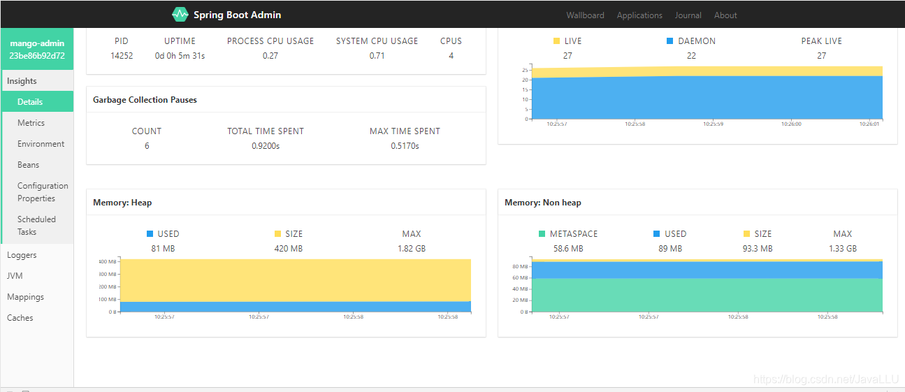The height and width of the screenshot is (392, 905).
Task: Open the Journal page
Action: pos(688,15)
